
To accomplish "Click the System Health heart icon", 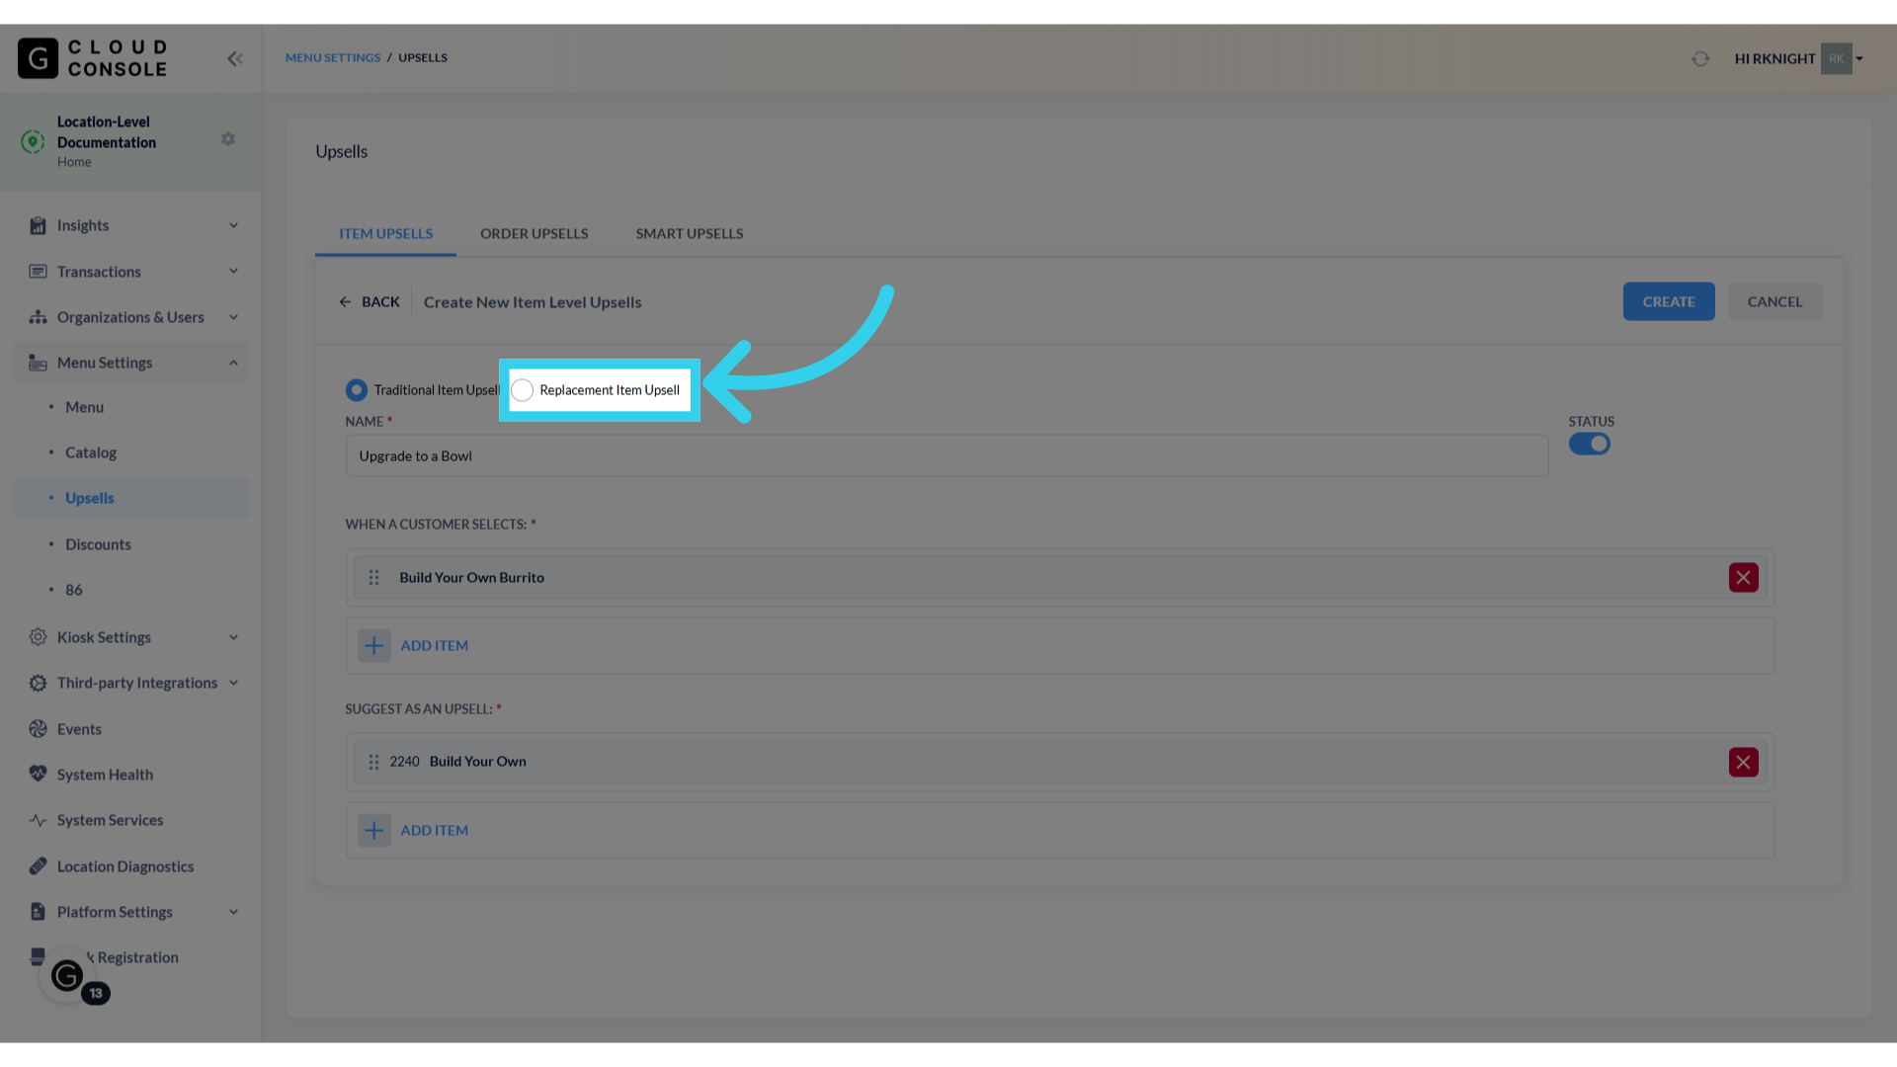I will click(38, 774).
